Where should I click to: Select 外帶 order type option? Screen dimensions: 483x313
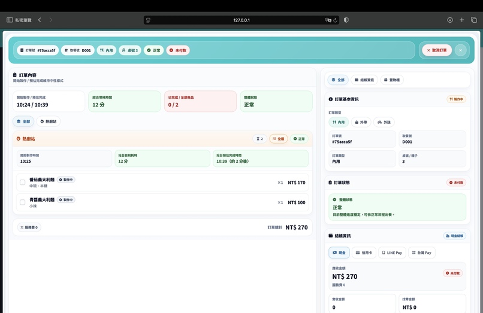tap(361, 122)
